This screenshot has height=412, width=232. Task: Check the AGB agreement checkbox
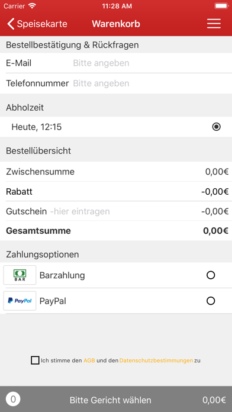tap(35, 360)
